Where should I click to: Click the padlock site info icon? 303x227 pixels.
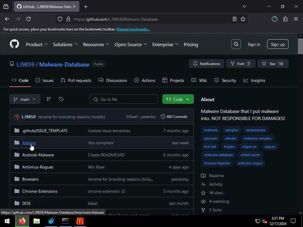point(68,19)
